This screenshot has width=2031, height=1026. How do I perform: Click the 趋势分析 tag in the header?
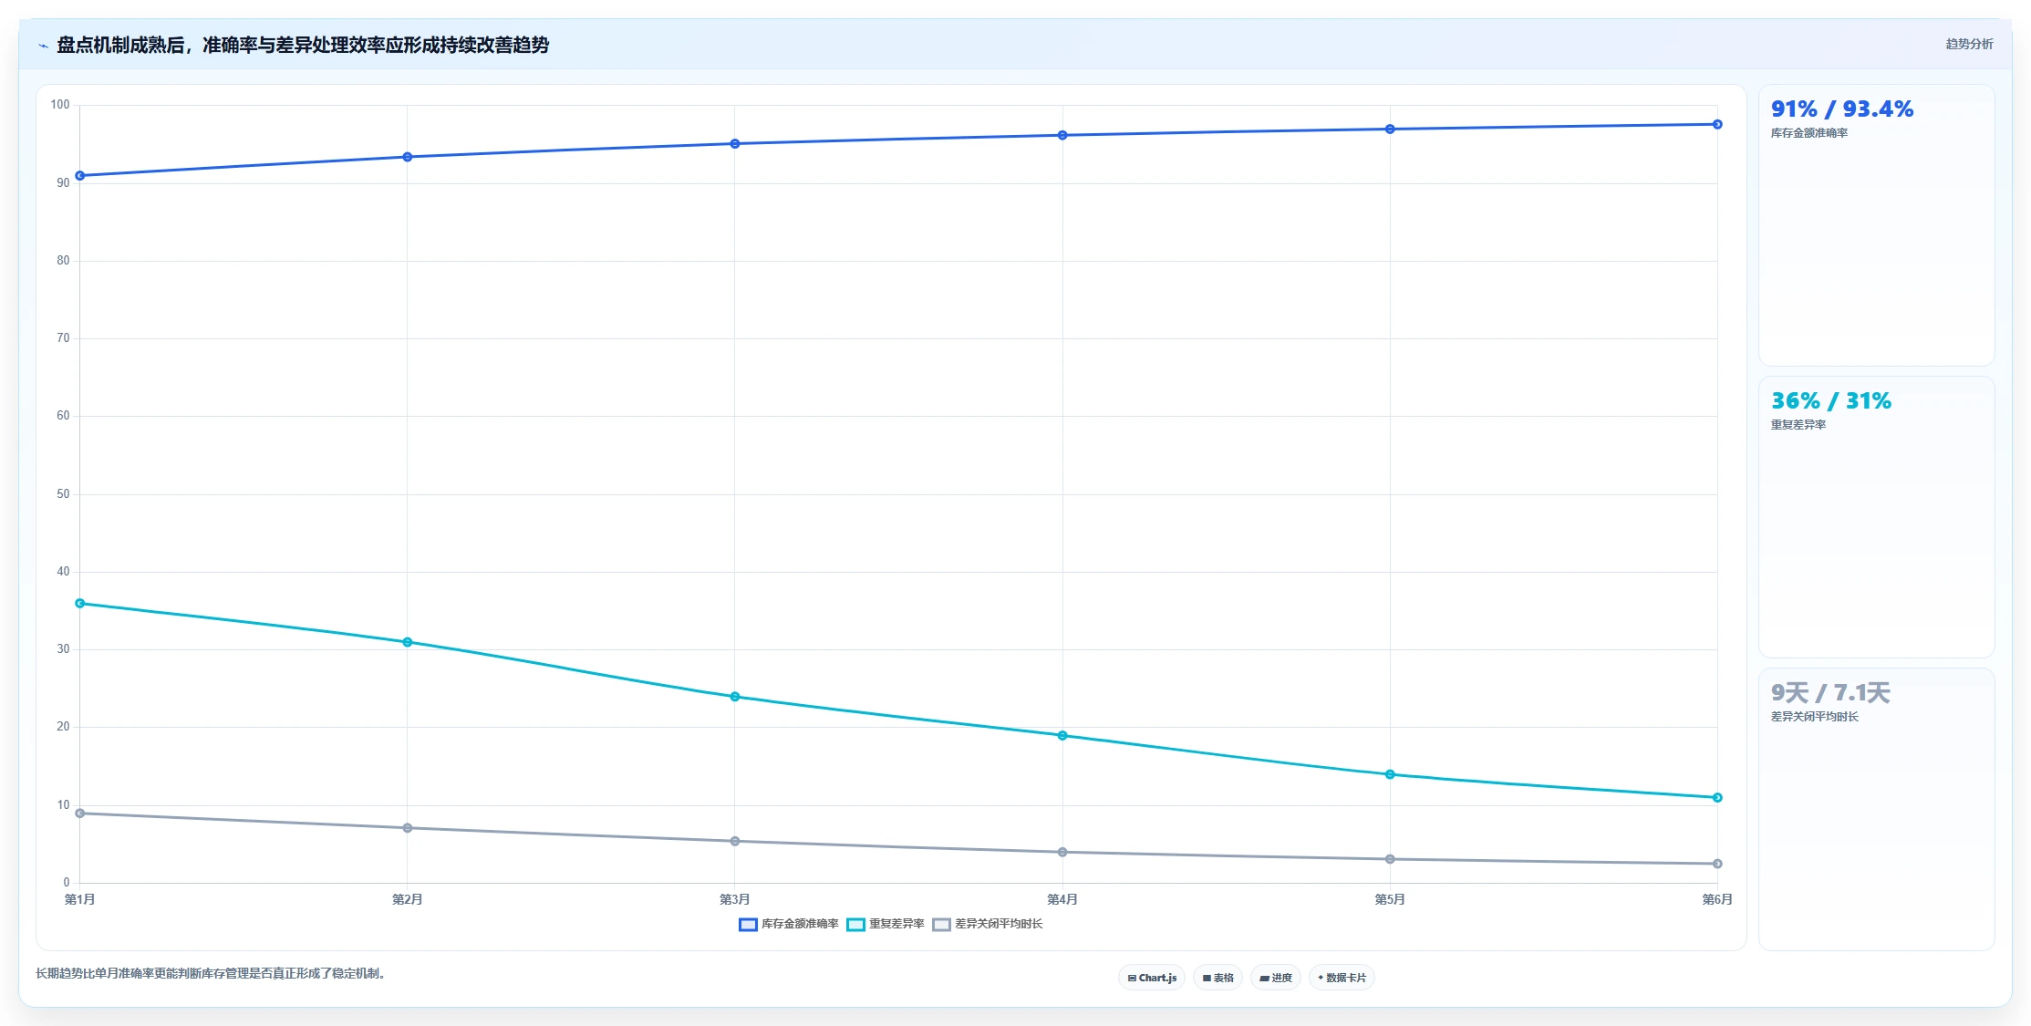tap(1969, 44)
